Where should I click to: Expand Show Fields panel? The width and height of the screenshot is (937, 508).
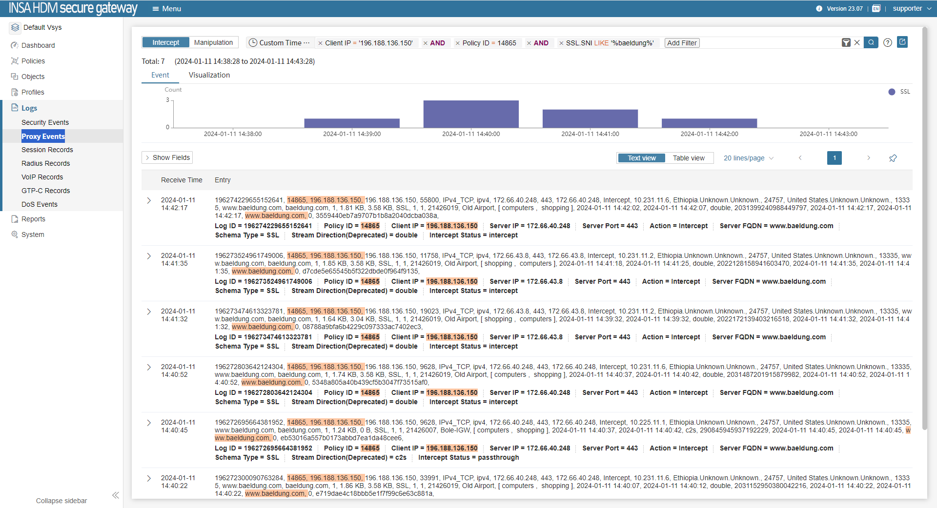[x=167, y=157]
